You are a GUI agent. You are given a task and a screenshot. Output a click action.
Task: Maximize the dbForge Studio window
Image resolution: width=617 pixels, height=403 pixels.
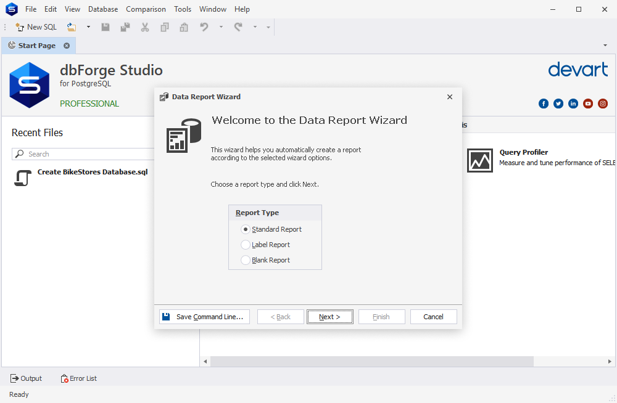point(579,9)
